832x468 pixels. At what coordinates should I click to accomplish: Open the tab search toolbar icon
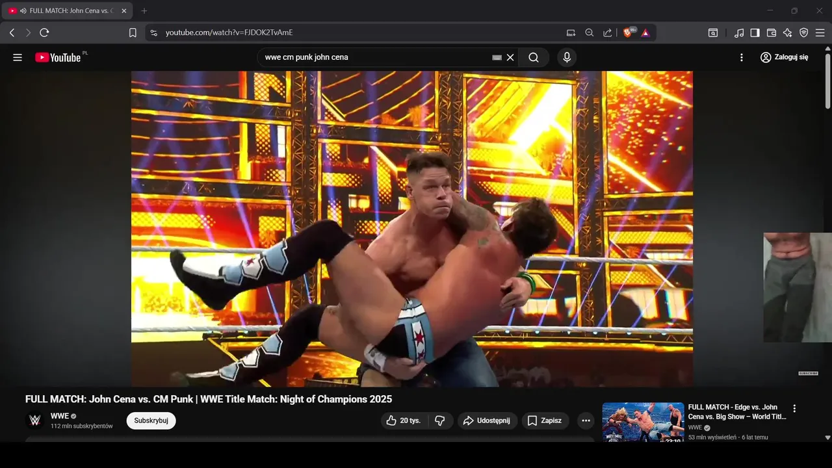(x=713, y=32)
